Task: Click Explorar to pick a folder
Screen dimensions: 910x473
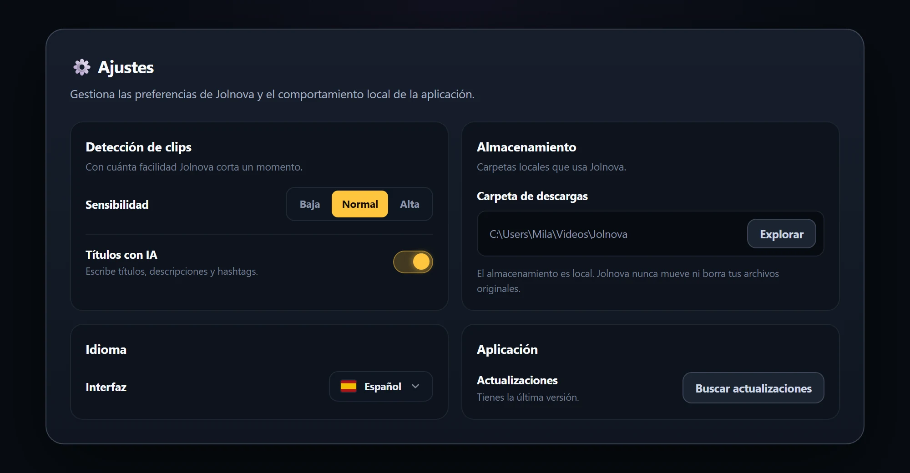Action: 782,234
